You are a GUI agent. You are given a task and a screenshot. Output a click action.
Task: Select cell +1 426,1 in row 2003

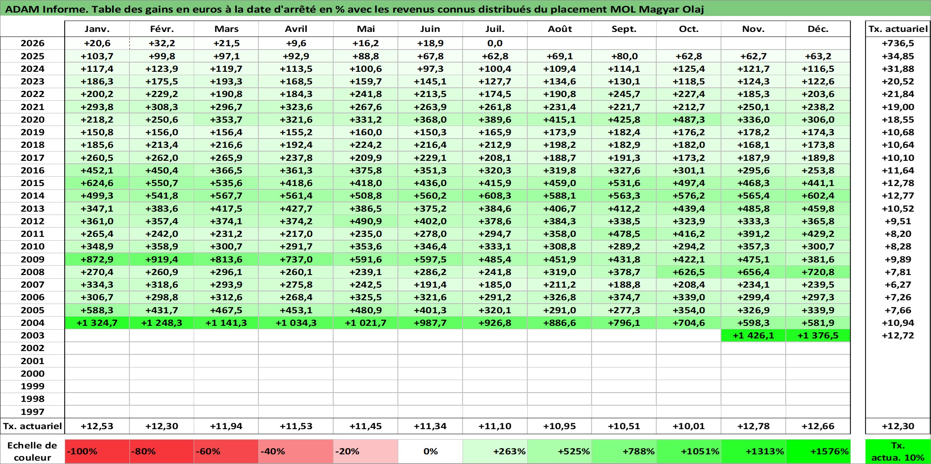753,336
